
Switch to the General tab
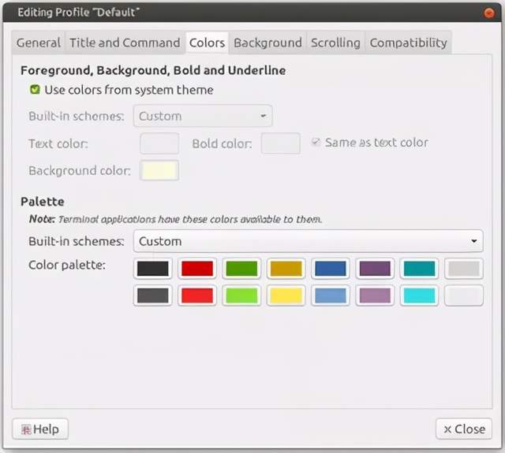pos(39,43)
